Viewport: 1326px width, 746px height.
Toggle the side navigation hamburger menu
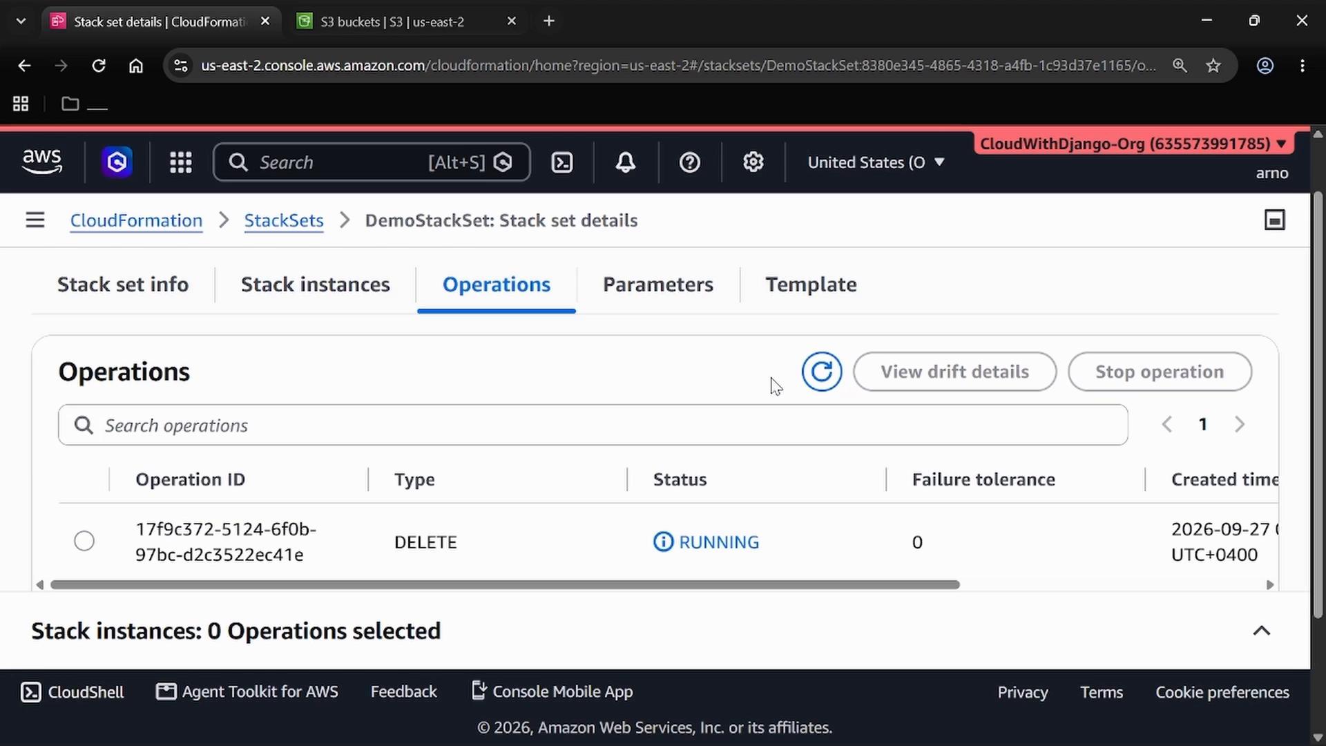pyautogui.click(x=35, y=220)
